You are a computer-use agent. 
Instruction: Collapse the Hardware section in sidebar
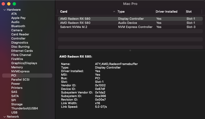click(x=4, y=10)
